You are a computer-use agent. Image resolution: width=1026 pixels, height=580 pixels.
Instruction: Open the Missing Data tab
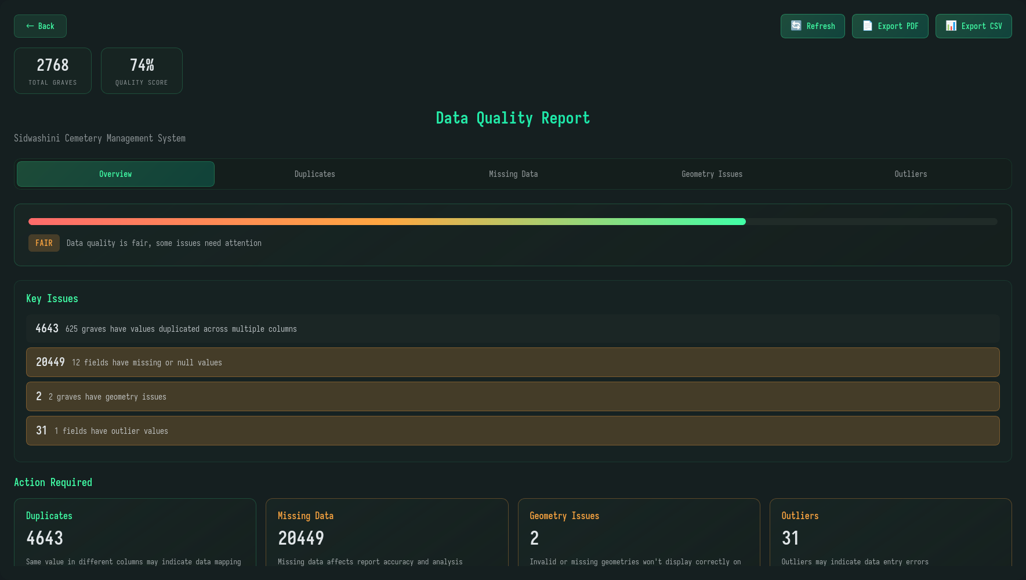pos(513,174)
